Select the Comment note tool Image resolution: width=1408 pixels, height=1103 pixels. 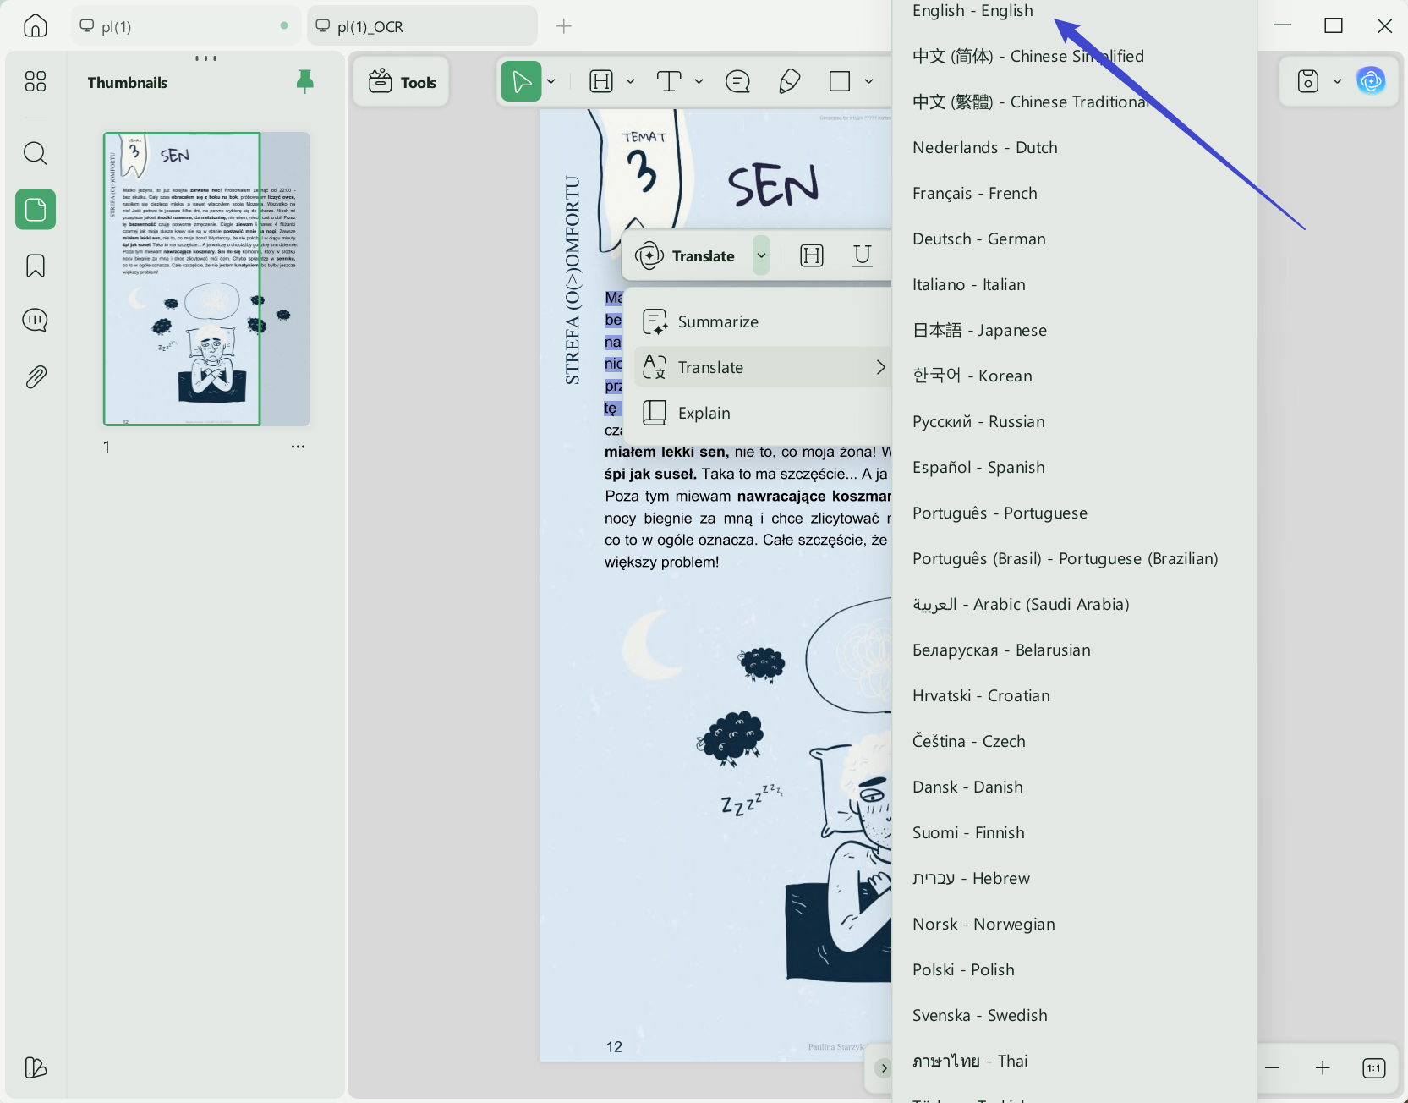click(737, 81)
